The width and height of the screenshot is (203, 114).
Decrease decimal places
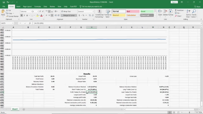coord(93,16)
